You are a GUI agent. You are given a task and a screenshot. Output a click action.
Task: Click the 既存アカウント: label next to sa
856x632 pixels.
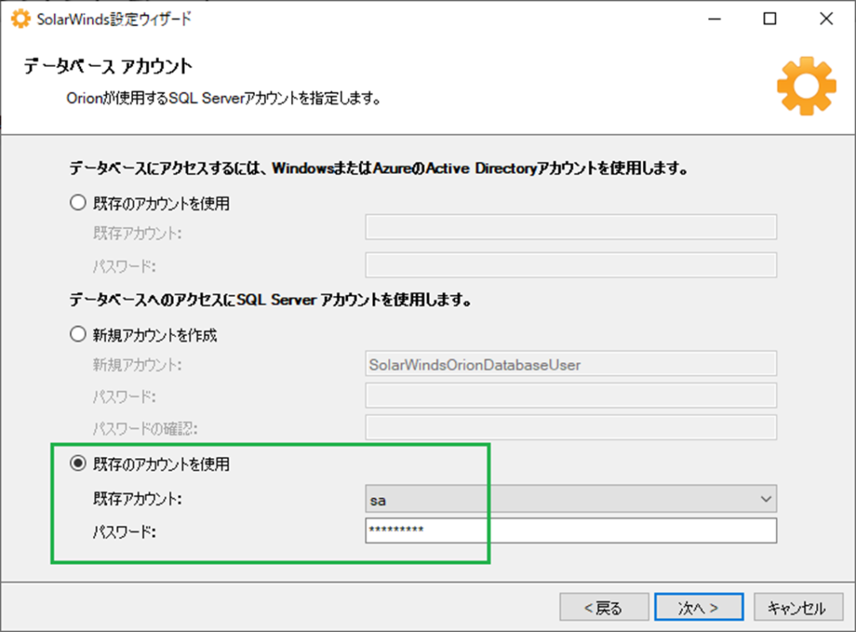tap(138, 498)
